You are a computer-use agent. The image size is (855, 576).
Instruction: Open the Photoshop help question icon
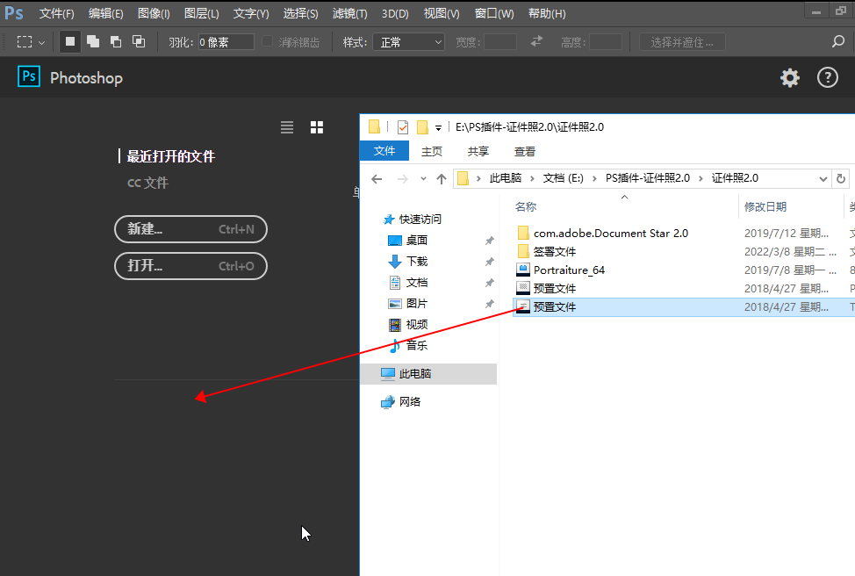(x=827, y=78)
